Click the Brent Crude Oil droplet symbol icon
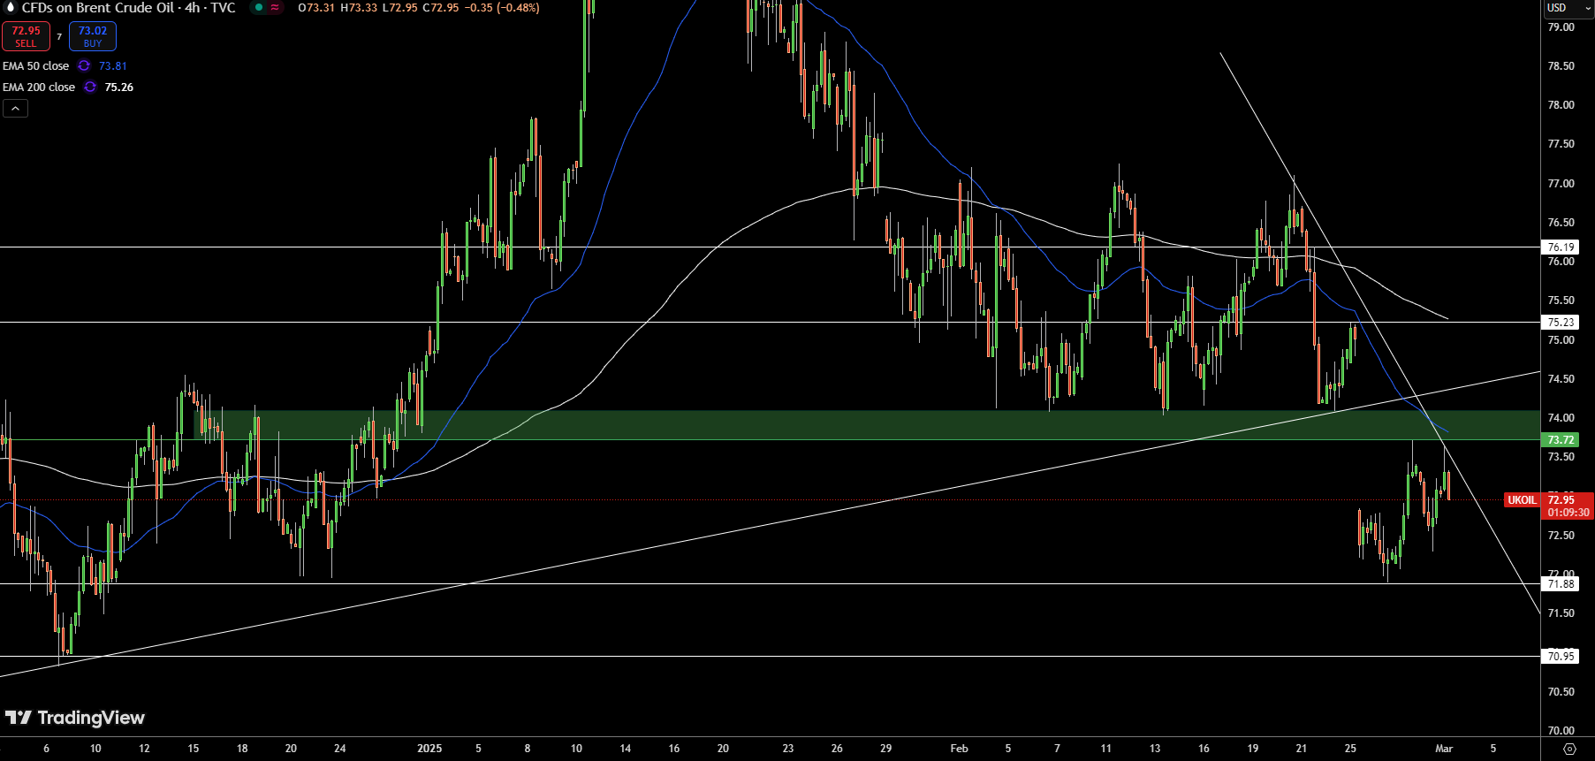 pyautogui.click(x=11, y=7)
